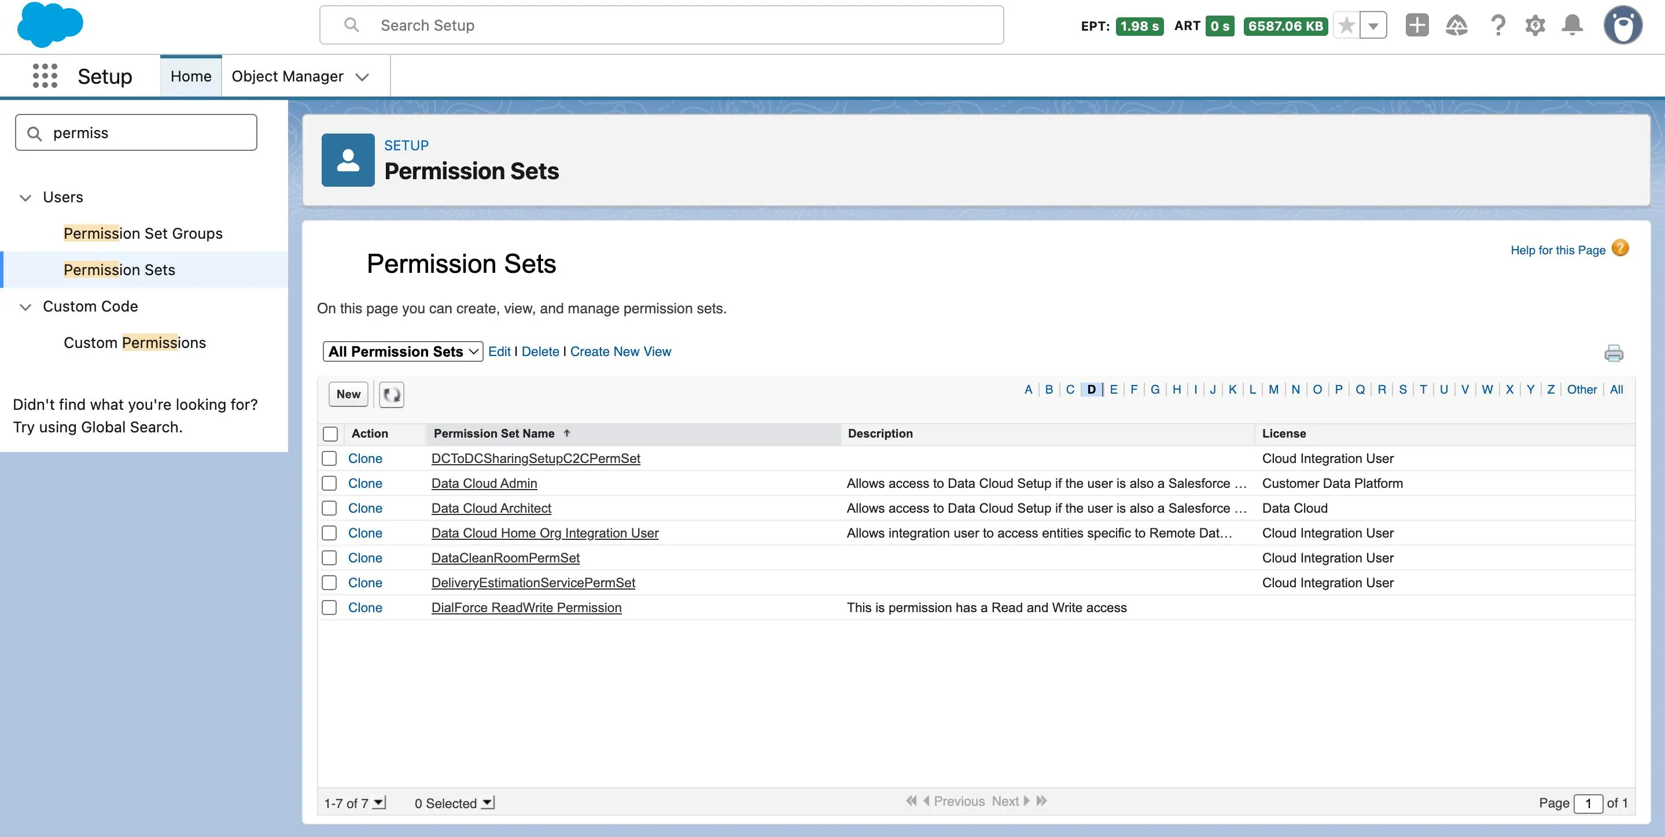Click the printable view printer icon
The height and width of the screenshot is (837, 1665).
point(1614,353)
